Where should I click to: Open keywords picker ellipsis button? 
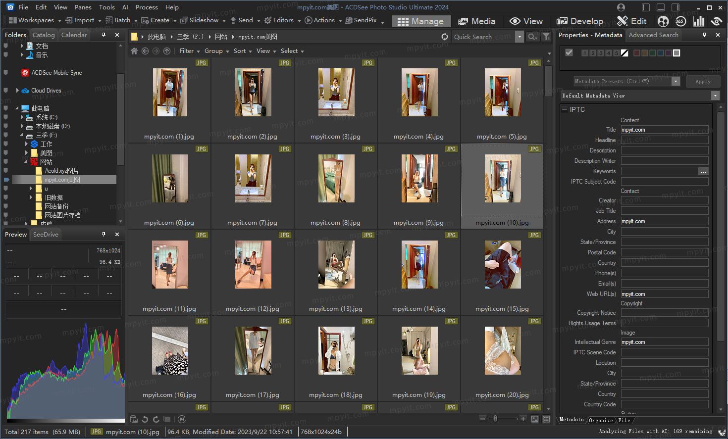(x=704, y=171)
